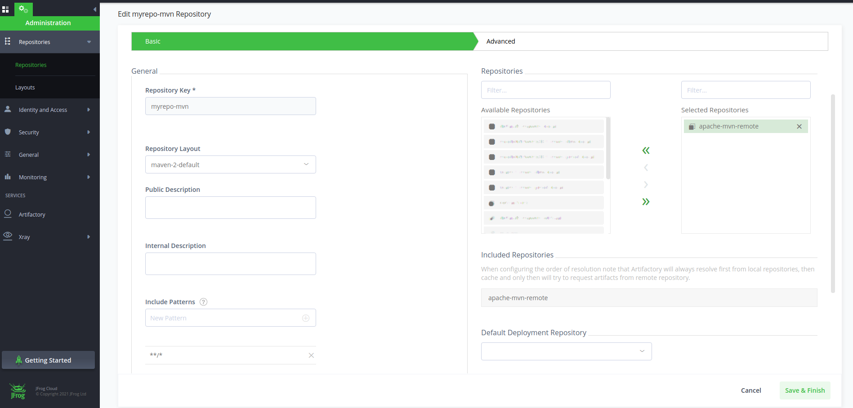
Task: Click the Available Repositories list scrollbar
Action: click(x=608, y=148)
